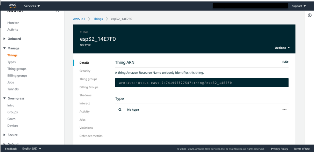This screenshot has height=152, width=314.
Task: Open Greengrass Cores
Action: point(11,119)
